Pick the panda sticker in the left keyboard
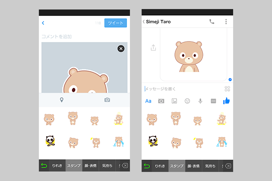 pos(49,141)
